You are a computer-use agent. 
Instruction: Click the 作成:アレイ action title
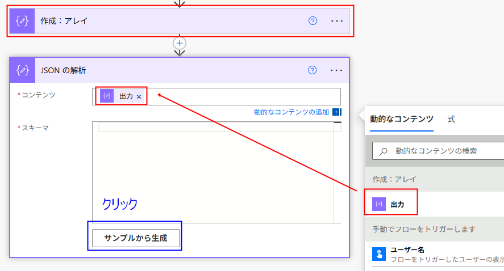click(64, 21)
